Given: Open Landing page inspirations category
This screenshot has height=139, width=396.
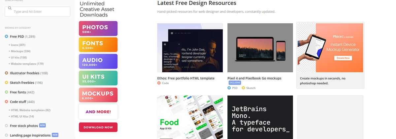Looking at the screenshot, I should click(30, 135).
